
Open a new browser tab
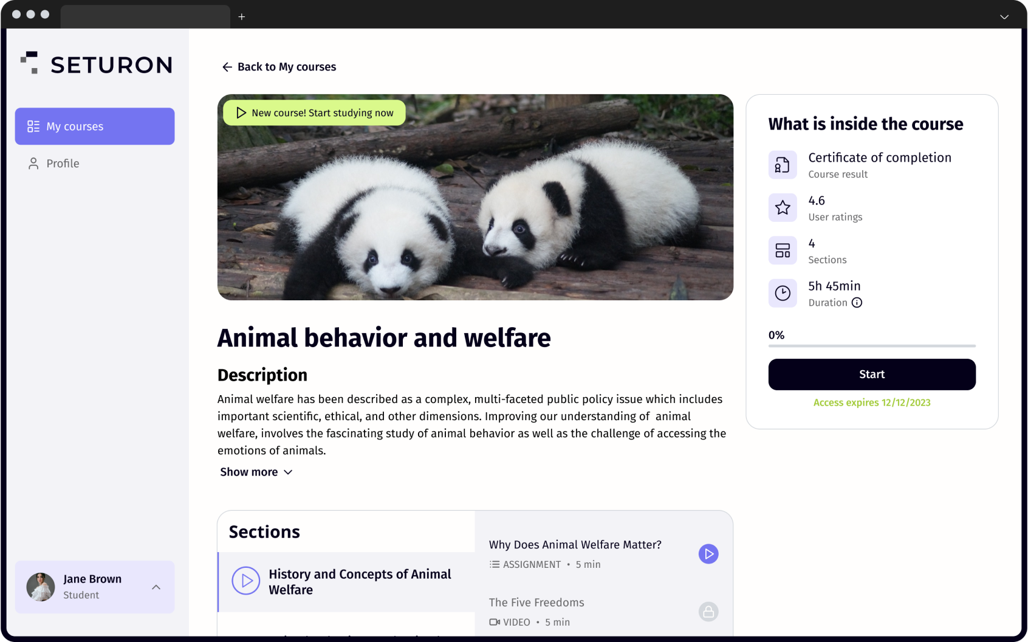pos(242,16)
